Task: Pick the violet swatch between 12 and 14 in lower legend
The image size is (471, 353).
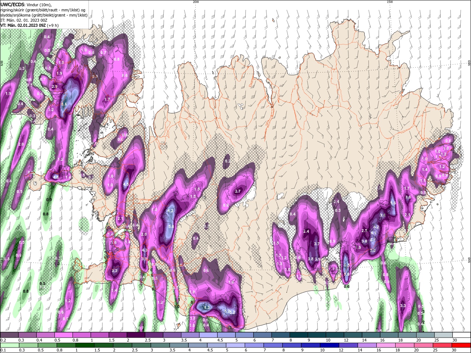Action: (349, 345)
